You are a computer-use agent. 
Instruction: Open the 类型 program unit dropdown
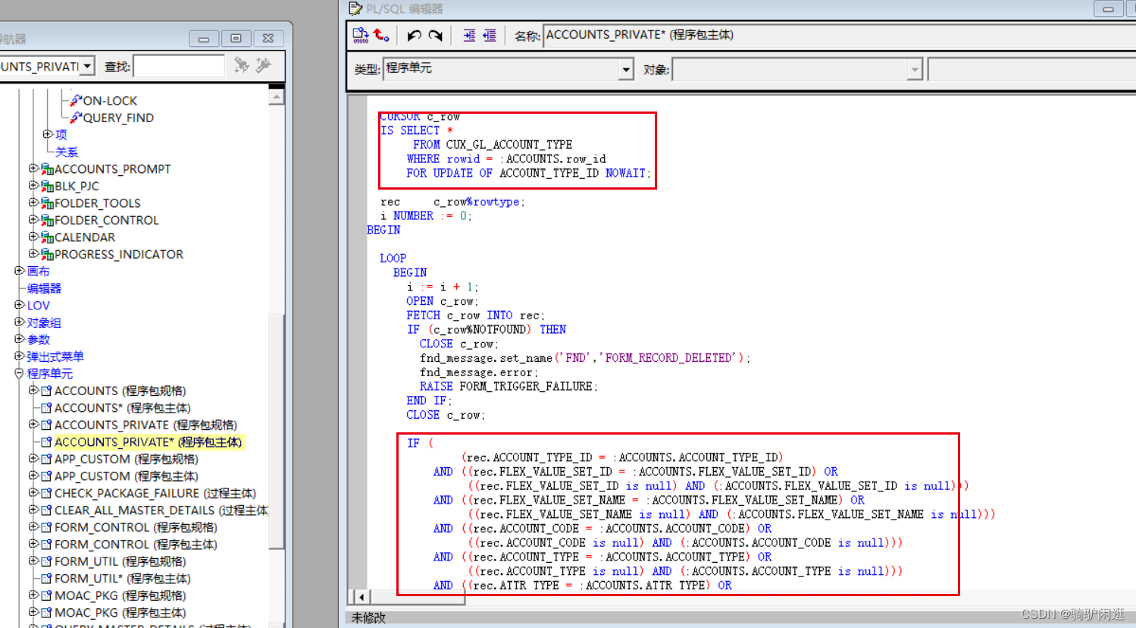click(x=626, y=69)
